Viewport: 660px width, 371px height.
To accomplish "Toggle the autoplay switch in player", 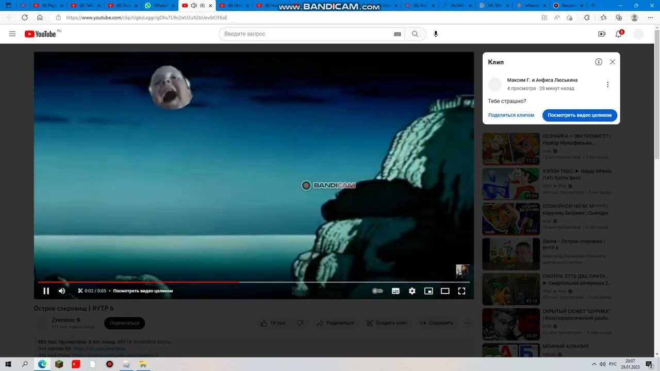I will point(378,291).
